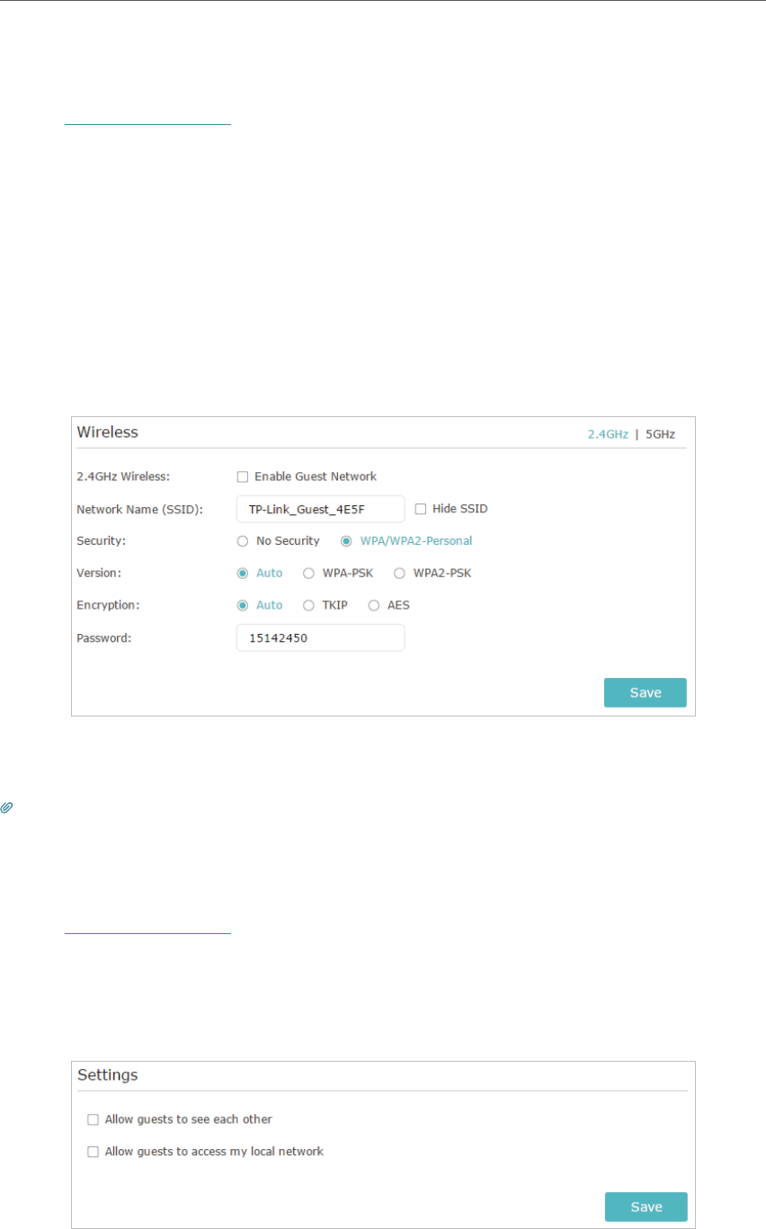This screenshot has height=1229, width=766.
Task: Switch to the 5GHz wireless tab
Action: pos(661,433)
